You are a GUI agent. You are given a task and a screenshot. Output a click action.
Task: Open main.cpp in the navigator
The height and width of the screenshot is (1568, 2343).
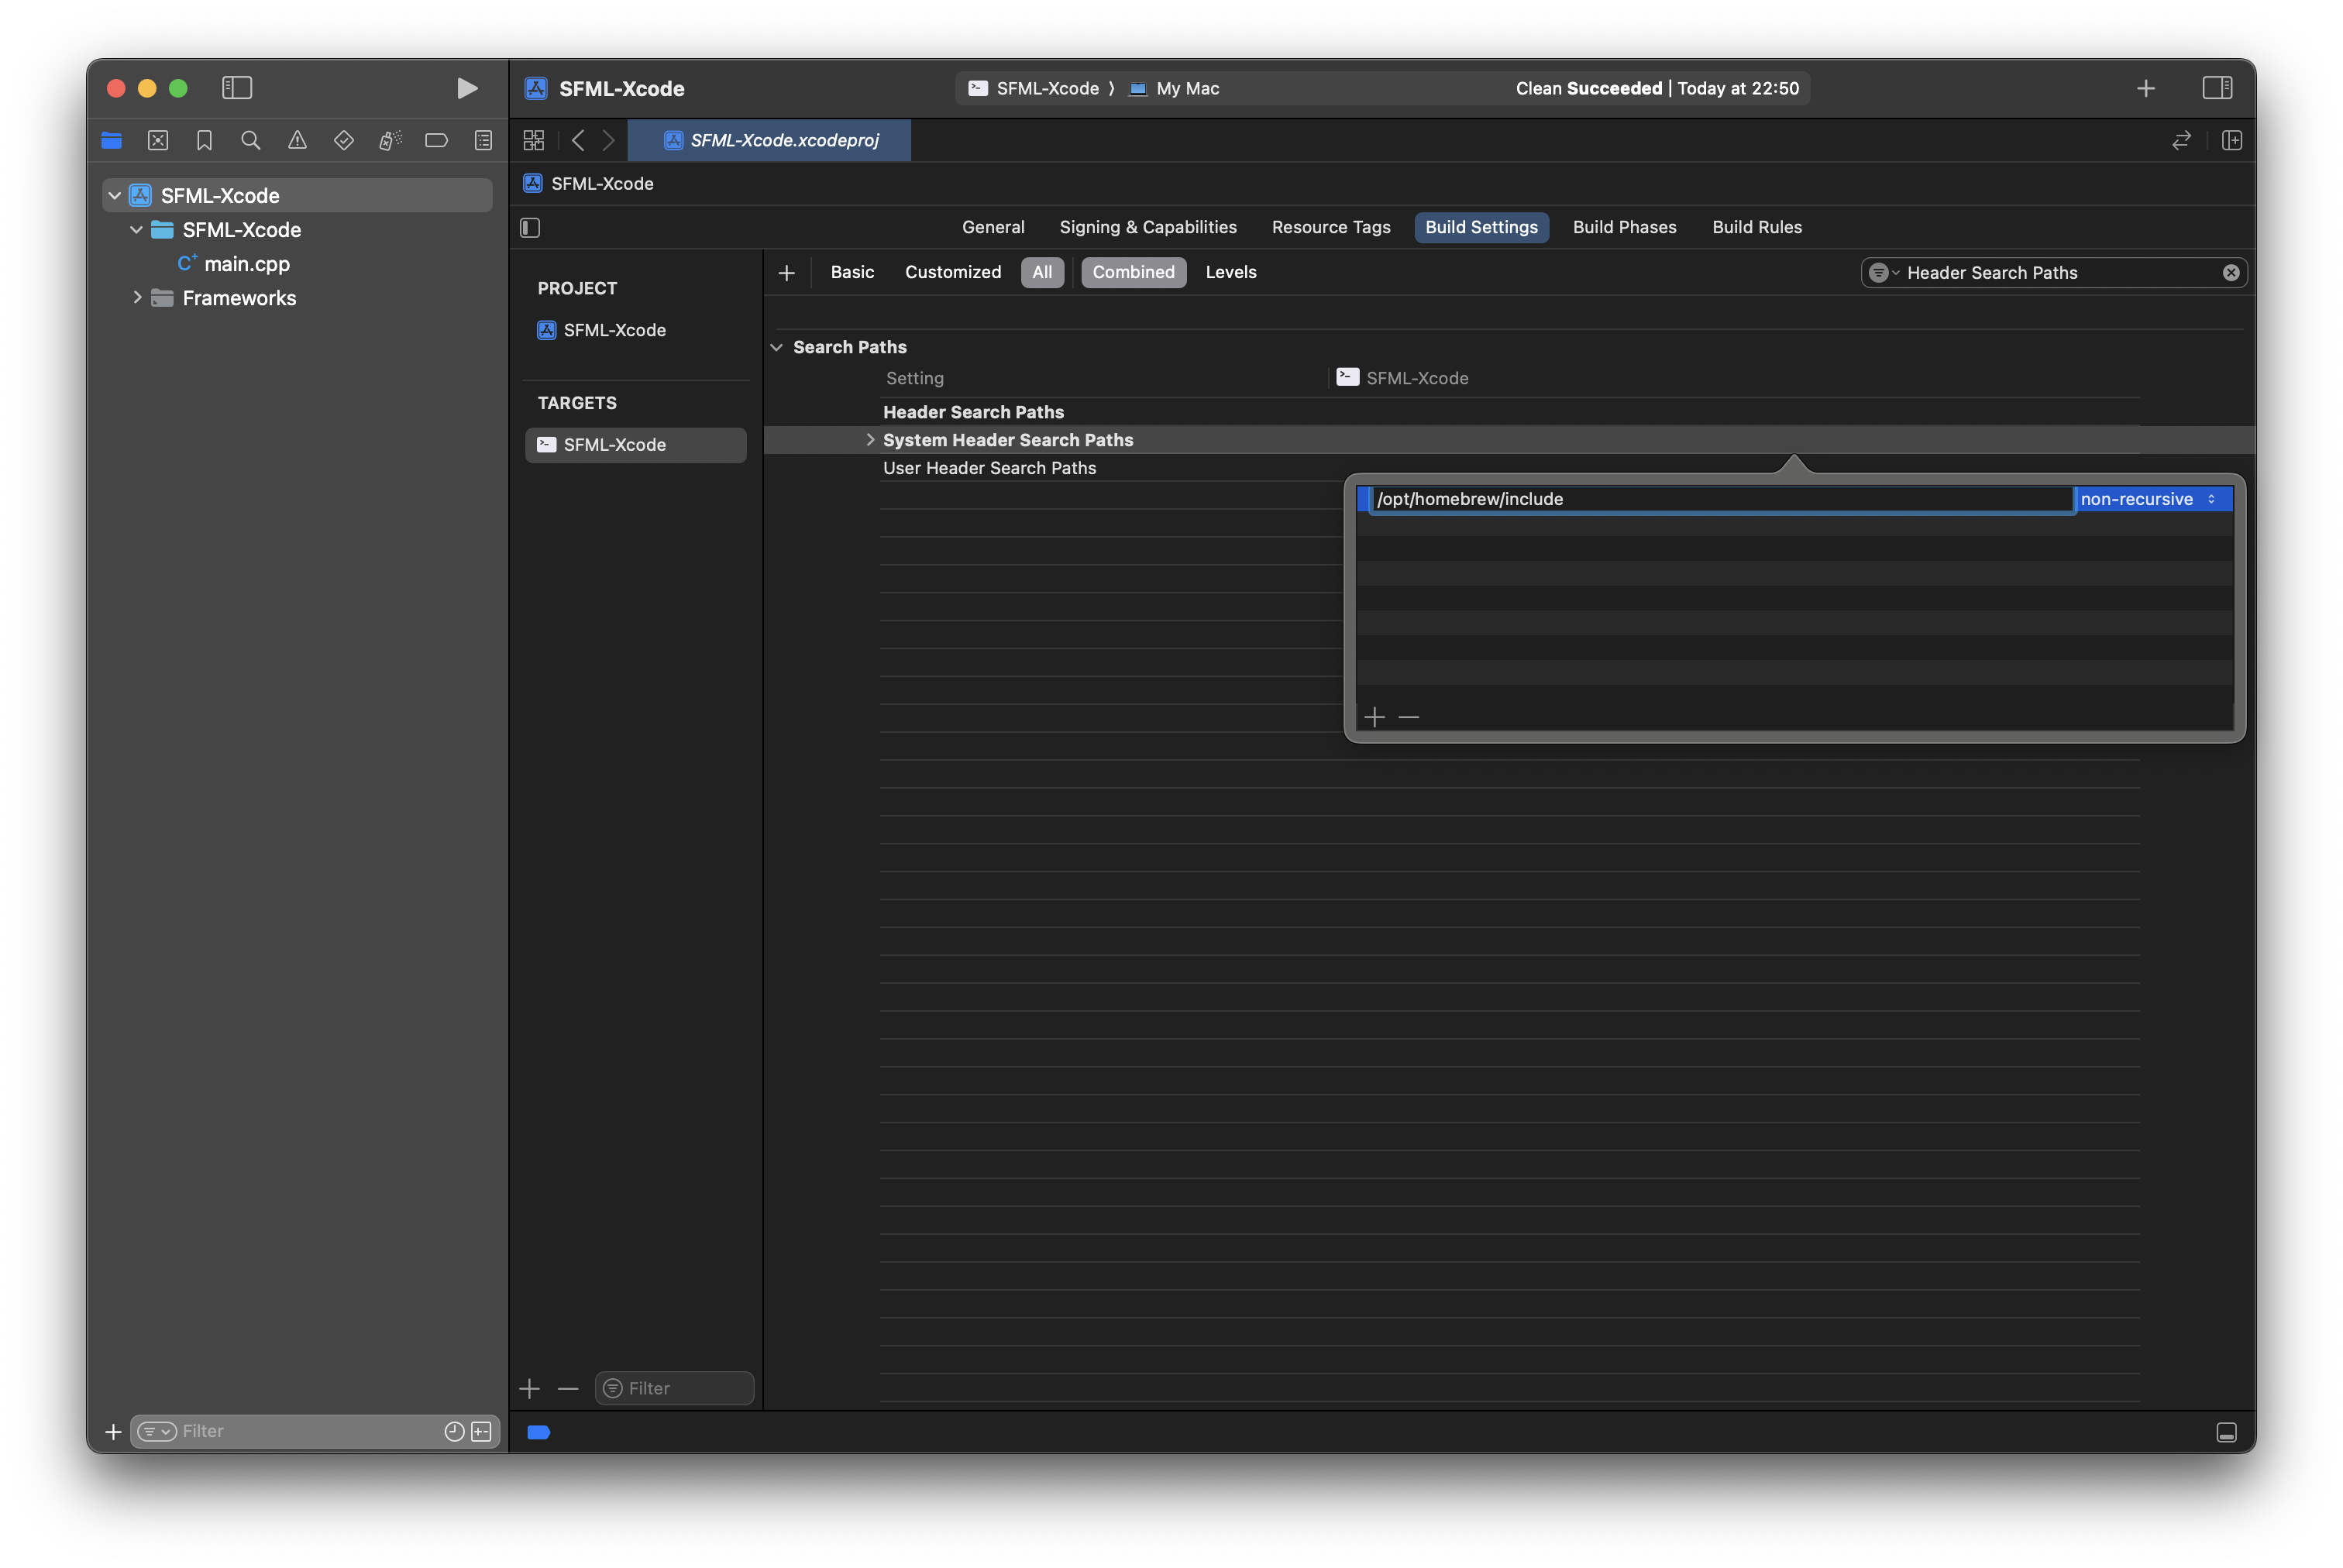[x=246, y=263]
